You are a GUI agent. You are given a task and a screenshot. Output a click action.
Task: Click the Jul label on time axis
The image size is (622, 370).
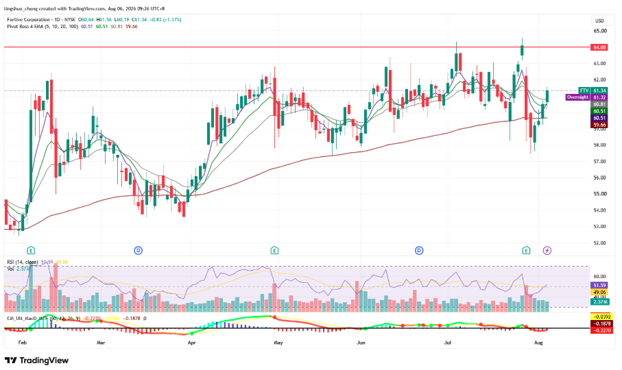pos(448,343)
